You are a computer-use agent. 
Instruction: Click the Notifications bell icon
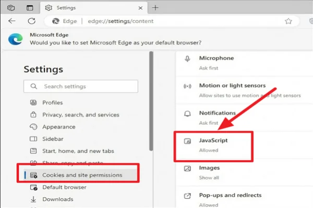pyautogui.click(x=187, y=114)
